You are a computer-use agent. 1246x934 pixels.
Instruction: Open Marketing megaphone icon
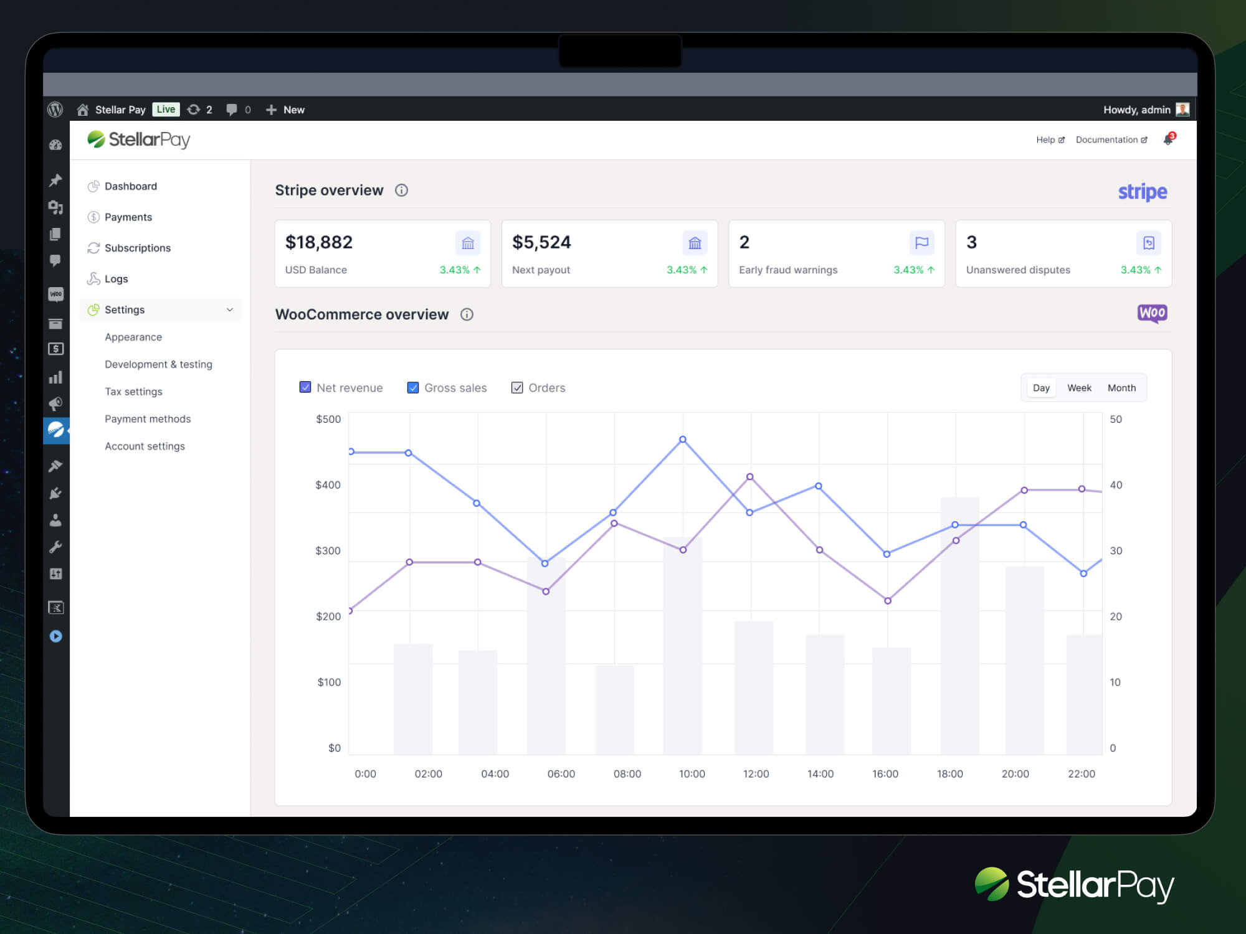pos(55,404)
